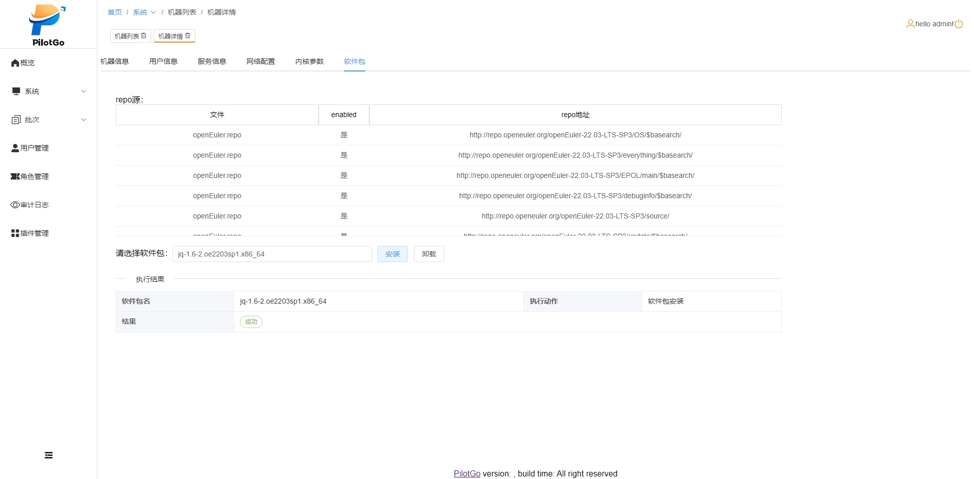The width and height of the screenshot is (974, 479).
Task: Click the PilotGo logo
Action: point(48,25)
